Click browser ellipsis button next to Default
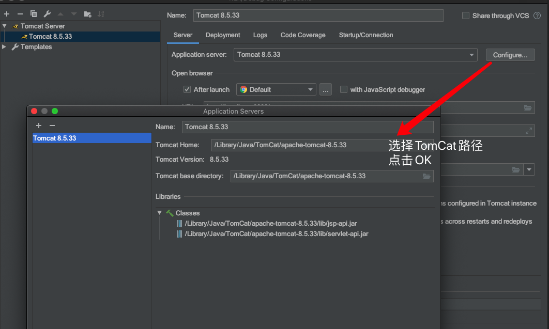The height and width of the screenshot is (329, 549). point(326,89)
